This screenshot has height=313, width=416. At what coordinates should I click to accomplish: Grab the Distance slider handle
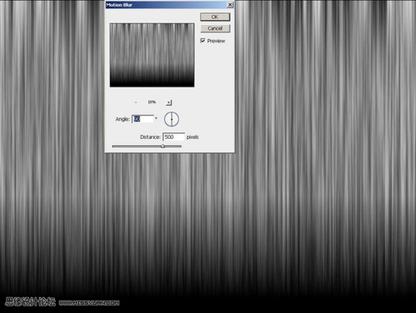(163, 146)
